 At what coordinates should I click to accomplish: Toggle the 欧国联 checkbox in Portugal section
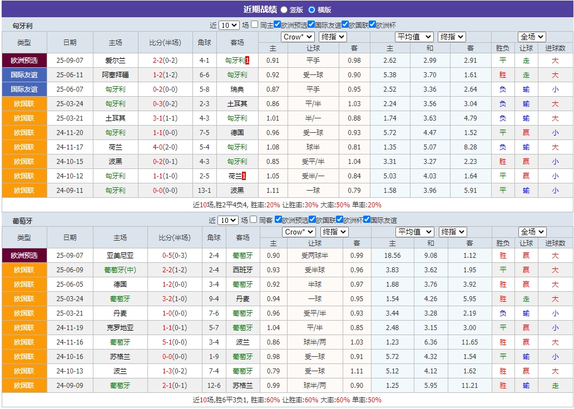point(312,220)
